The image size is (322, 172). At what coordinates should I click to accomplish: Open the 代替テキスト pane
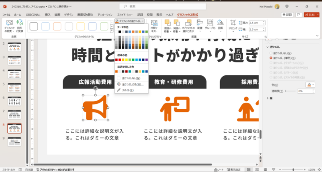[x=154, y=26]
